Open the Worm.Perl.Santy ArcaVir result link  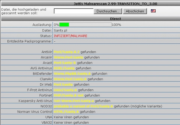coord(68,57)
